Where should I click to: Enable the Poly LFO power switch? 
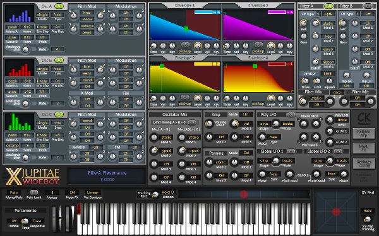291,114
